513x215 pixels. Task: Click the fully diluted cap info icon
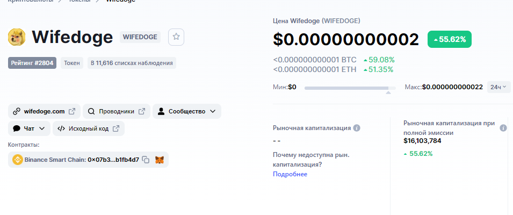click(503, 128)
